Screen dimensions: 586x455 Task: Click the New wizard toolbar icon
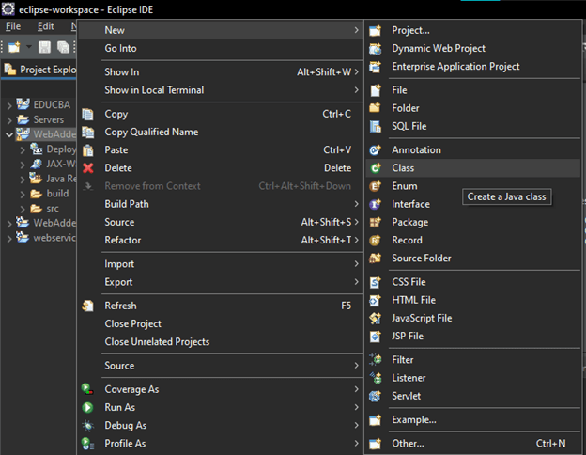click(x=14, y=47)
